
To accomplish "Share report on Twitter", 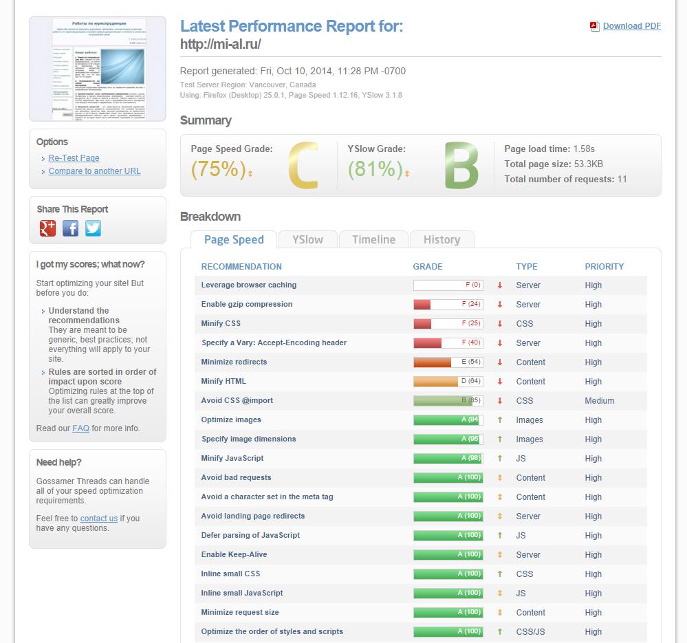I will (x=93, y=228).
